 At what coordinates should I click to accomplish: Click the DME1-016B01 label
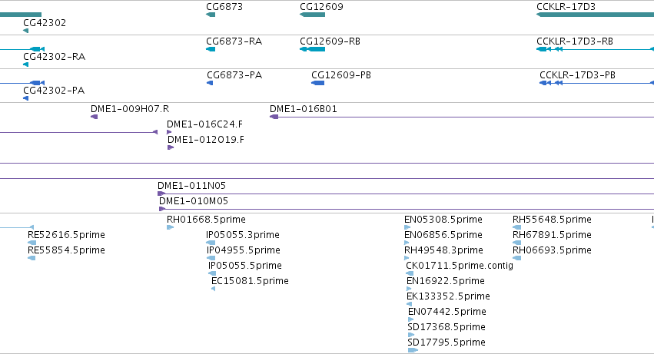pos(304,109)
